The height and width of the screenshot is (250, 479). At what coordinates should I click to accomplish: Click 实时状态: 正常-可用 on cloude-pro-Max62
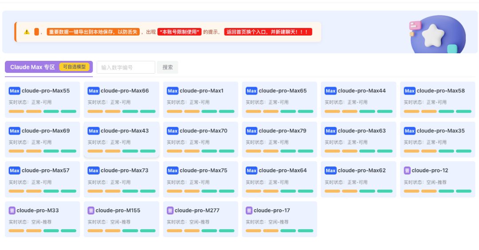346,183
